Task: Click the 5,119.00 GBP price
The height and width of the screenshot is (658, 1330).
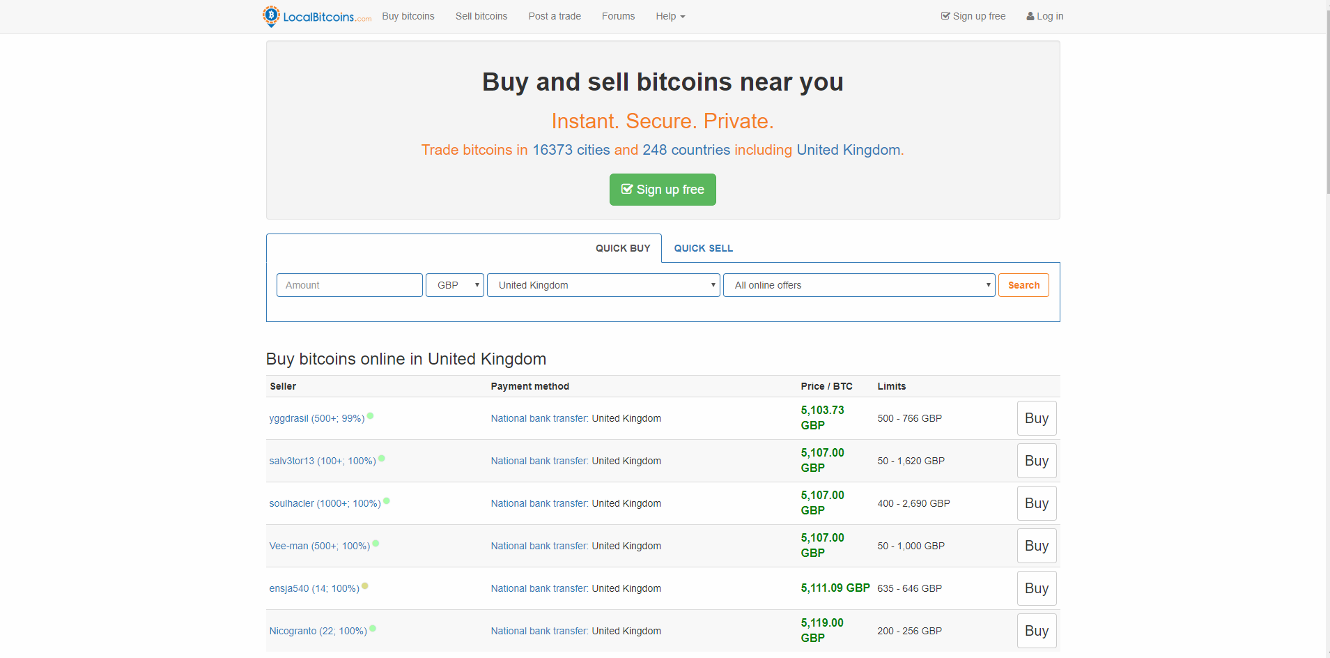Action: pyautogui.click(x=822, y=630)
